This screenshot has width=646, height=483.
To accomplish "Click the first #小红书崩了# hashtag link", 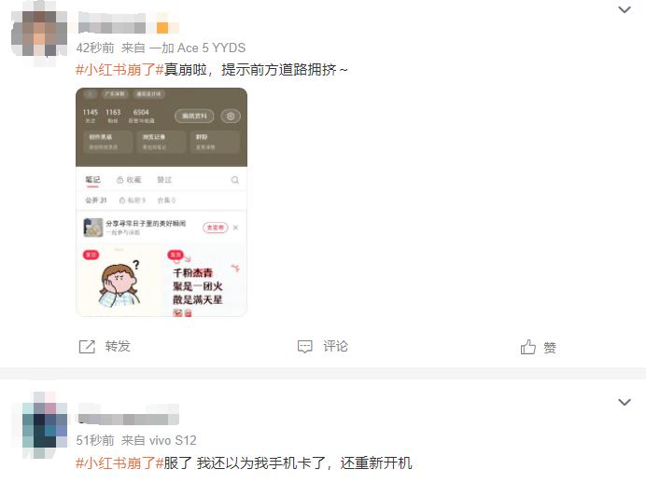I will (x=119, y=70).
